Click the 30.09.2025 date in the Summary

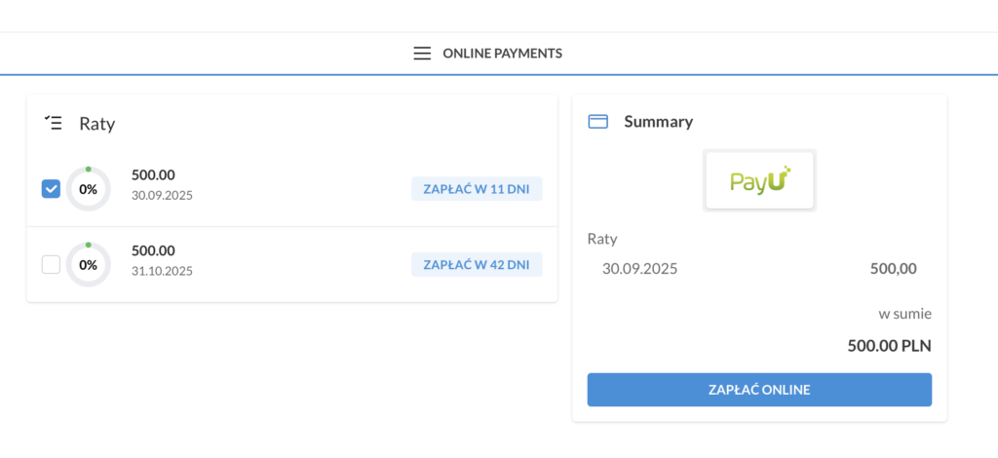point(640,268)
